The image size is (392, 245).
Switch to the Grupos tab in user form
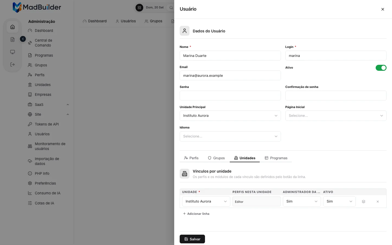216,158
